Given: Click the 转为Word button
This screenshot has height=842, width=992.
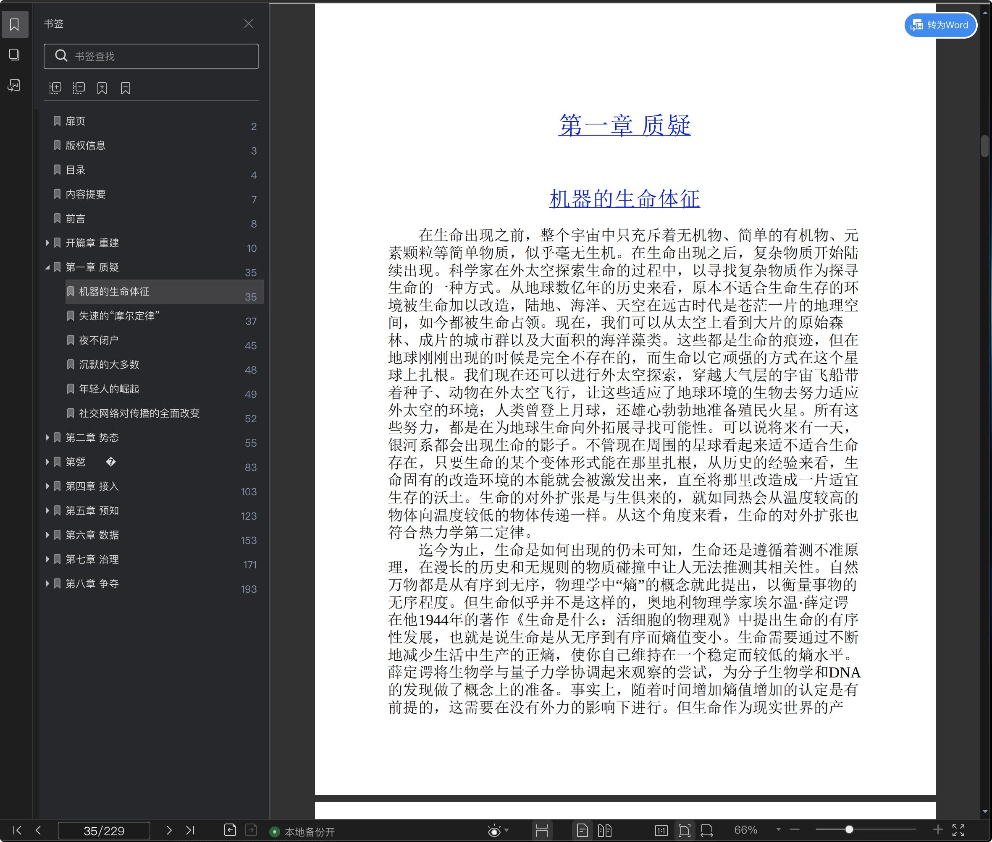Looking at the screenshot, I should [940, 25].
